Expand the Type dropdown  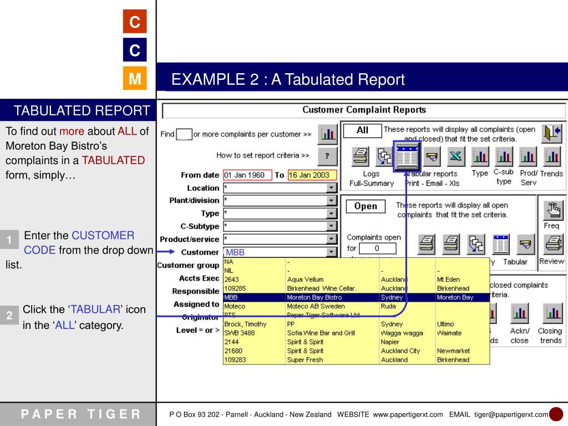tap(331, 214)
